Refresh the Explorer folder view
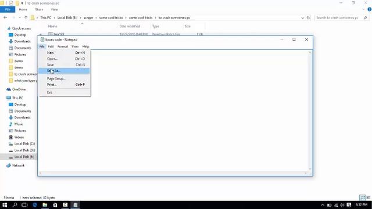This screenshot has width=372, height=209. tap(308, 17)
